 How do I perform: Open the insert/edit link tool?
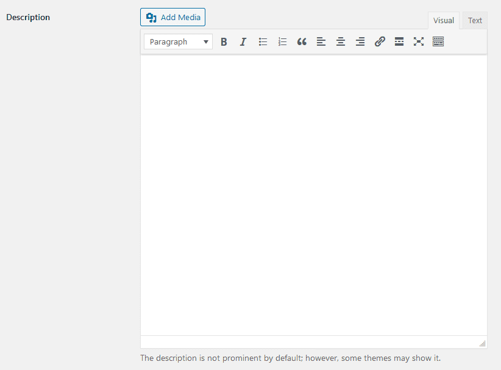[x=380, y=42]
